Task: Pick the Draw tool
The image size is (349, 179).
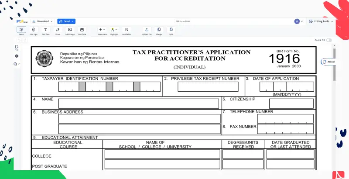Action: pyautogui.click(x=58, y=30)
